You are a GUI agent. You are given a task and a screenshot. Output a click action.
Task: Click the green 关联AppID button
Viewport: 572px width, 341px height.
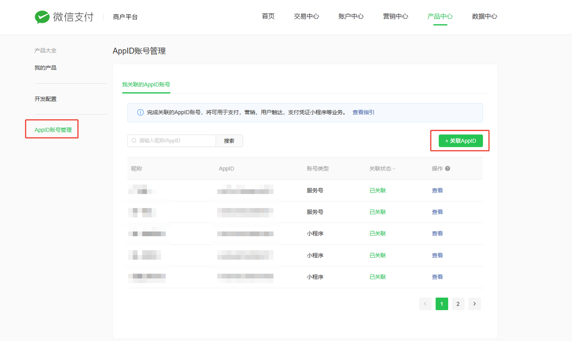pos(460,141)
